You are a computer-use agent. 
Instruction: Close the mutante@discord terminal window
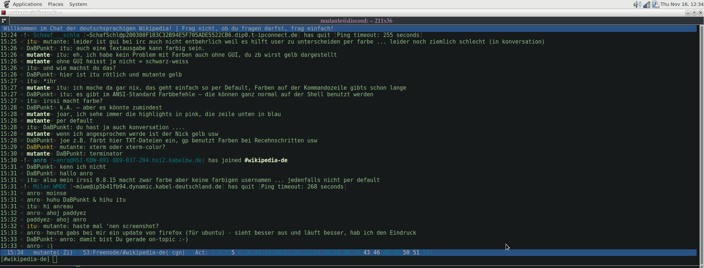click(700, 12)
